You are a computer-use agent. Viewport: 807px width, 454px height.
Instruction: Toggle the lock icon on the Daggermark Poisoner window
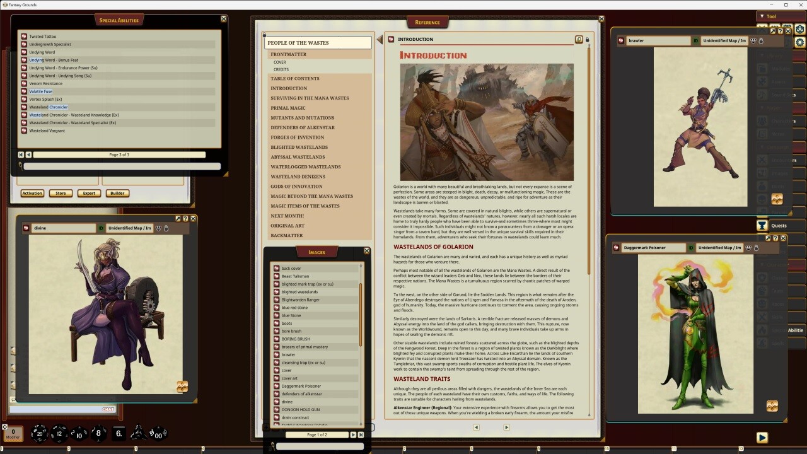click(x=755, y=248)
